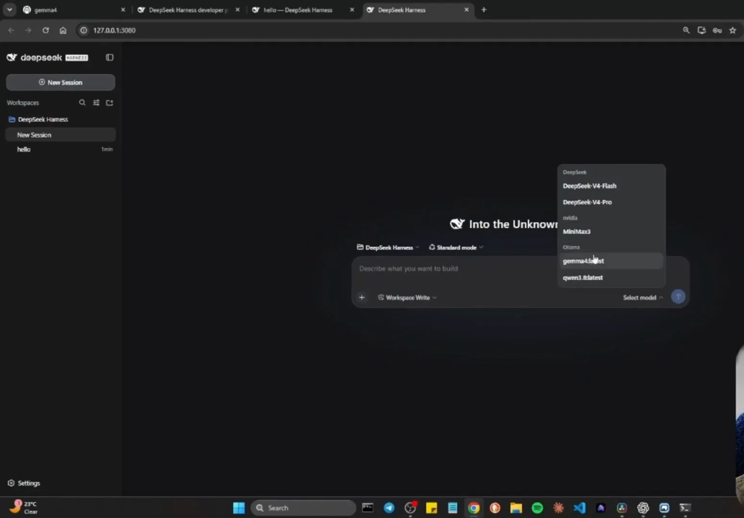This screenshot has height=518, width=744.
Task: Open Notepad from the taskbar
Action: [452, 507]
